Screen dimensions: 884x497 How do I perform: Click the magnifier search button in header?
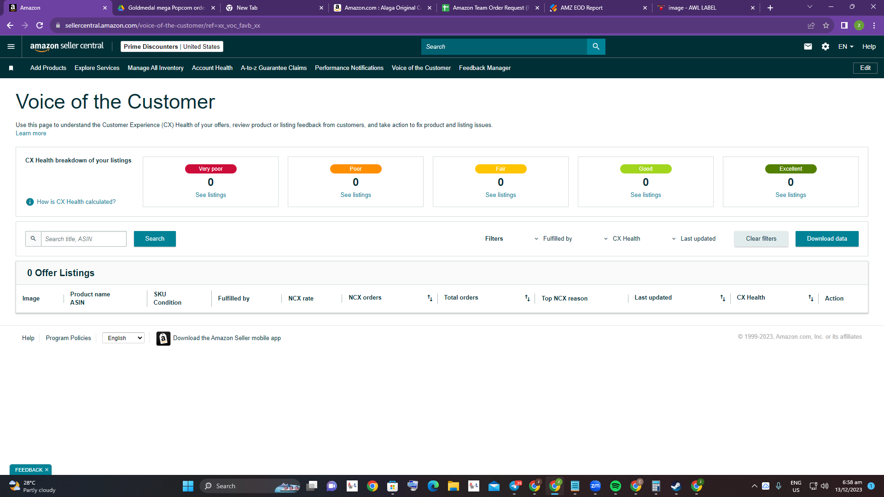click(x=596, y=46)
